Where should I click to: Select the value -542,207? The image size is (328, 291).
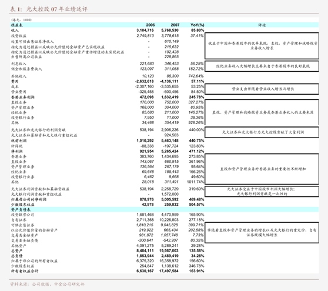[x=170, y=240]
